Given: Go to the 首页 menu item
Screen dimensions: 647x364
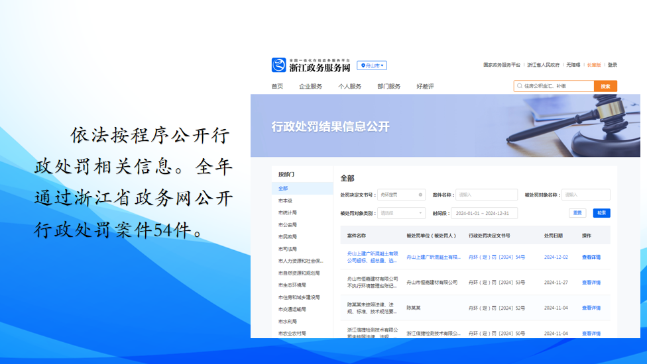Looking at the screenshot, I should (277, 86).
